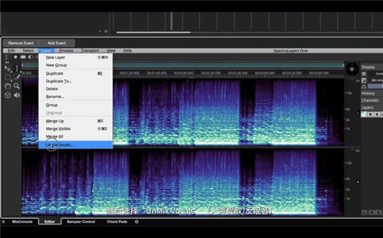This screenshot has width=383, height=238.
Task: Choose Rename... in Layer menu
Action: [x=75, y=97]
